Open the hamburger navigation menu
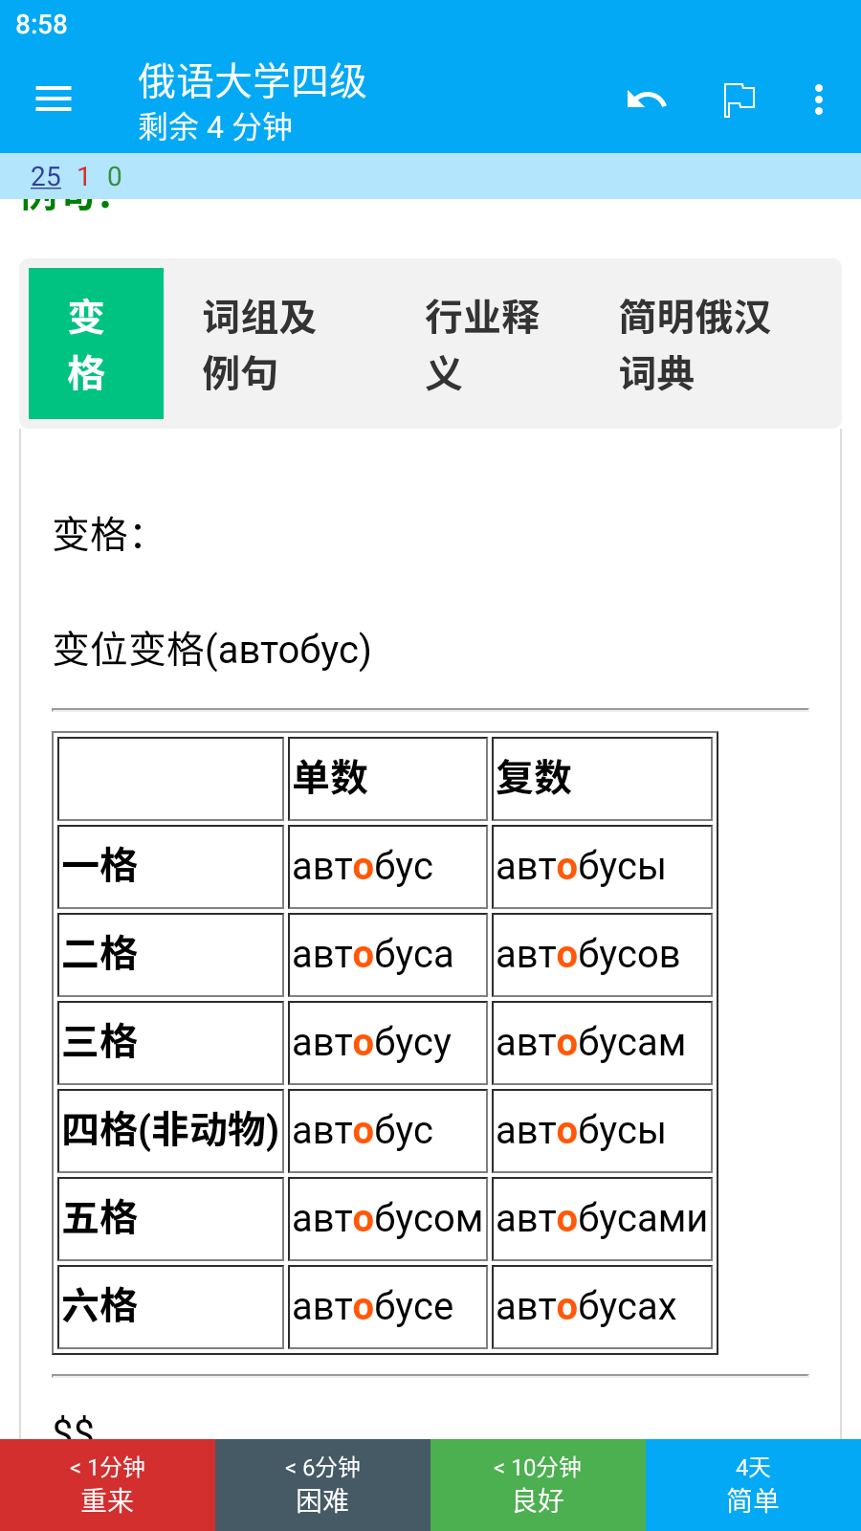This screenshot has height=1531, width=861. (x=54, y=99)
